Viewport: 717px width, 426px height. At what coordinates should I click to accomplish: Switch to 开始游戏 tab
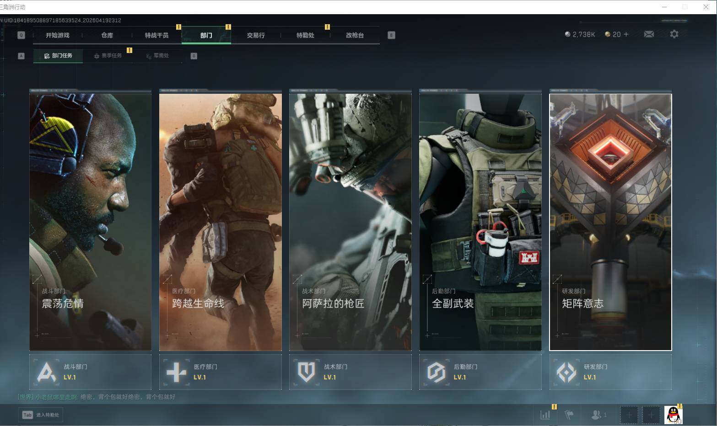58,35
